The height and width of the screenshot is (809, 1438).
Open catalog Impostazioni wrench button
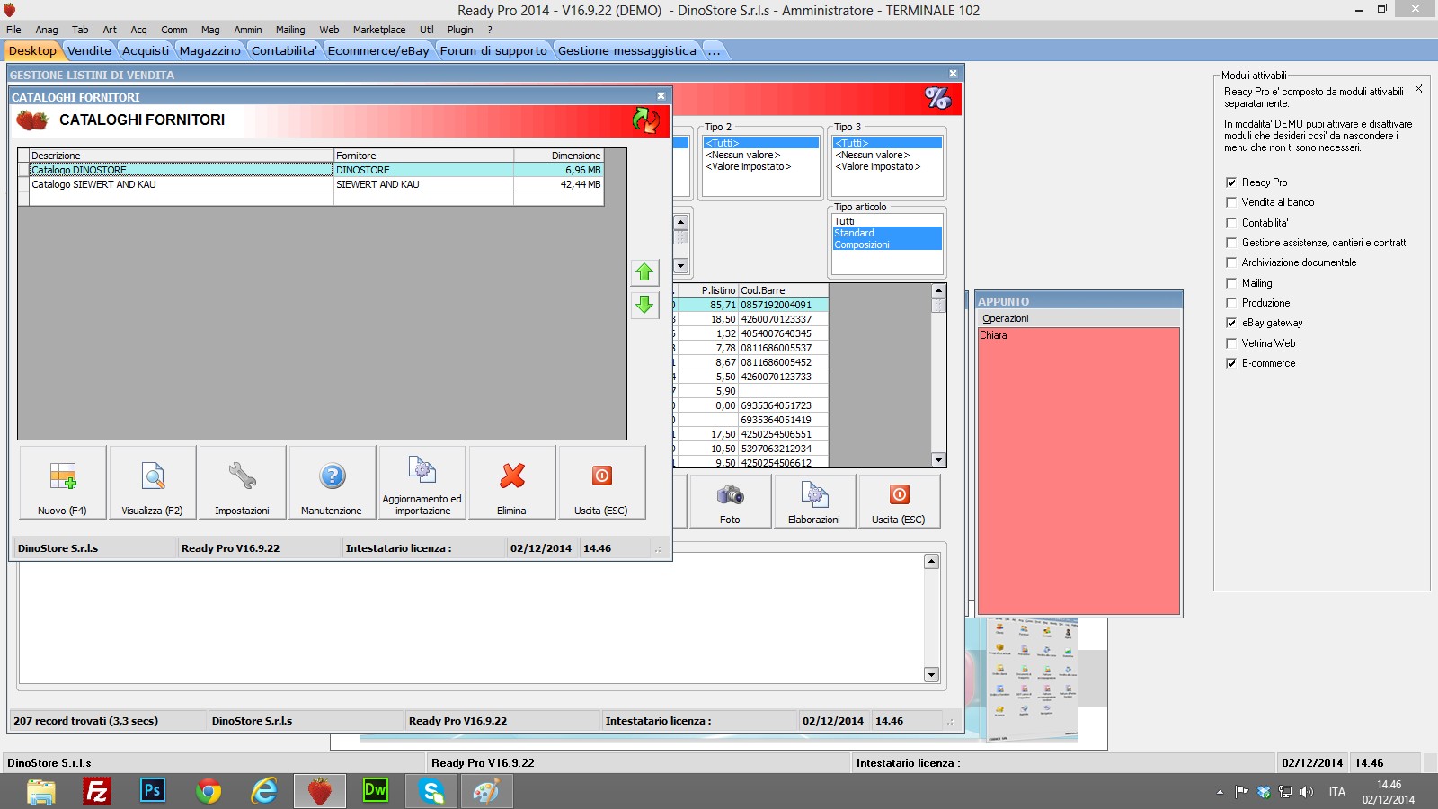[x=243, y=483]
